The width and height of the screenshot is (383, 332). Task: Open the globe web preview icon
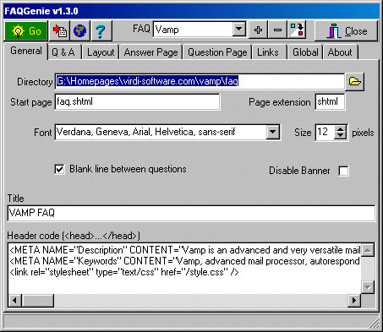click(x=80, y=30)
